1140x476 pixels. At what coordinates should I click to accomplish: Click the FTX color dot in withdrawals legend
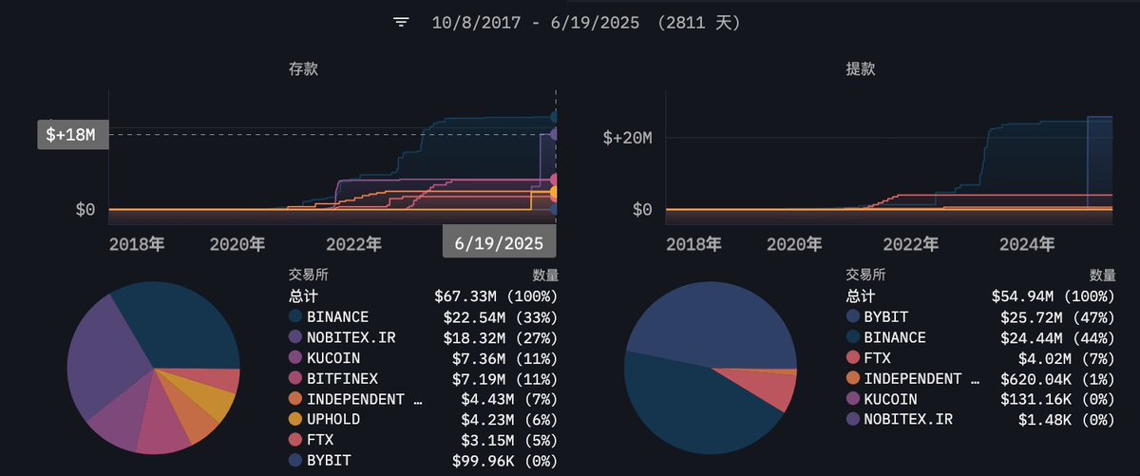click(853, 357)
